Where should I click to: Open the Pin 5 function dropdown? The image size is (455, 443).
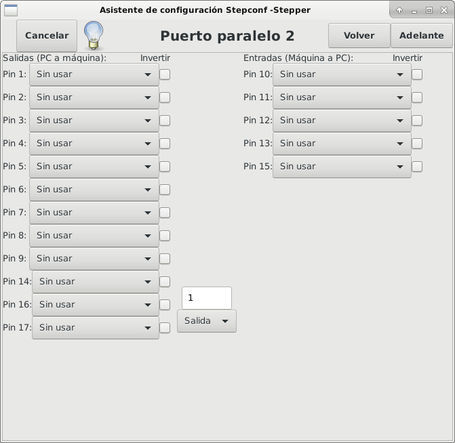tap(94, 167)
